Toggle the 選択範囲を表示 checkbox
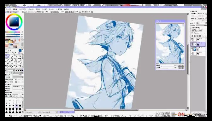The image size is (212, 121). 35,12
